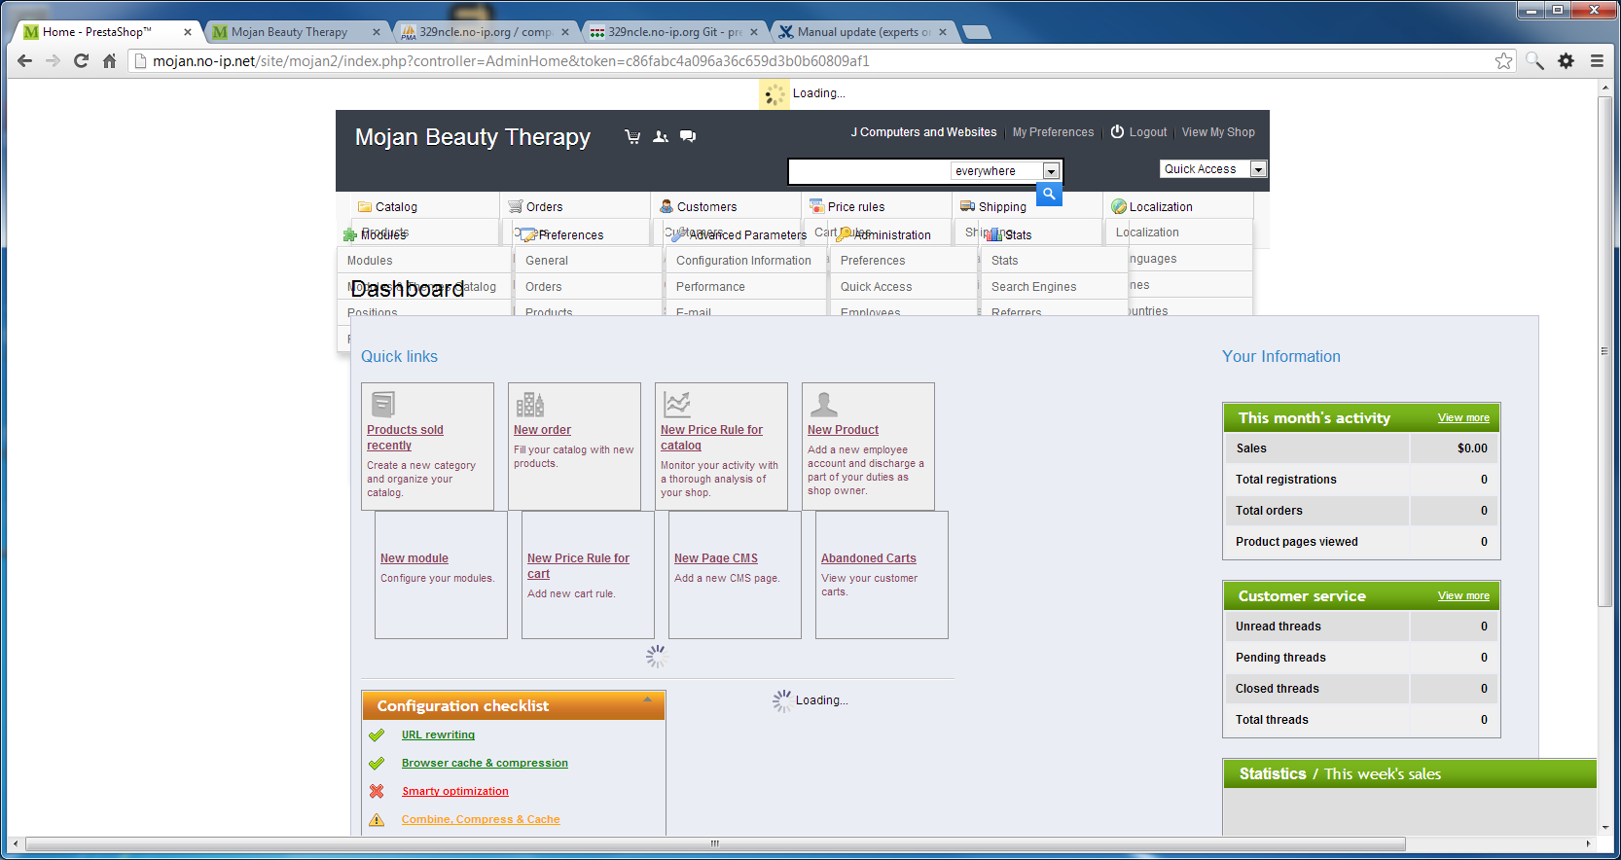Open the browser hamburger menu
The height and width of the screenshot is (860, 1621).
1597,60
